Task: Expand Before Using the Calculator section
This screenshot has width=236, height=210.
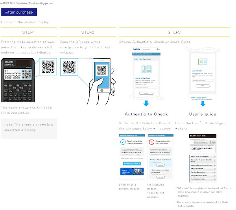Action: point(203,157)
